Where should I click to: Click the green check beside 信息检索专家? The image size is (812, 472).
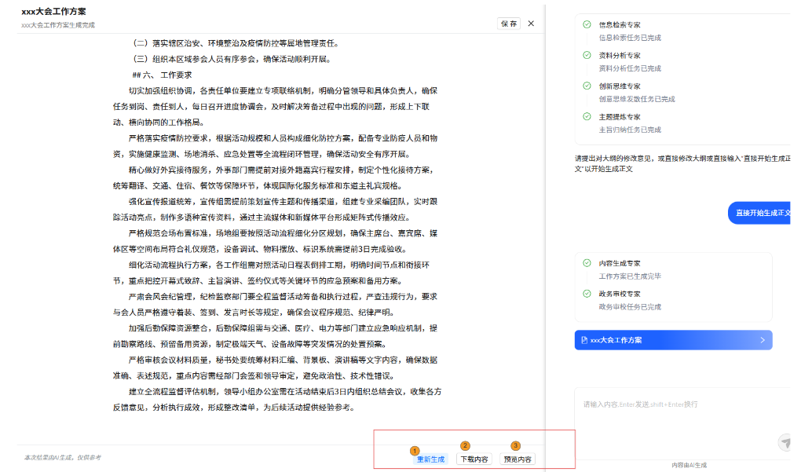coord(587,24)
